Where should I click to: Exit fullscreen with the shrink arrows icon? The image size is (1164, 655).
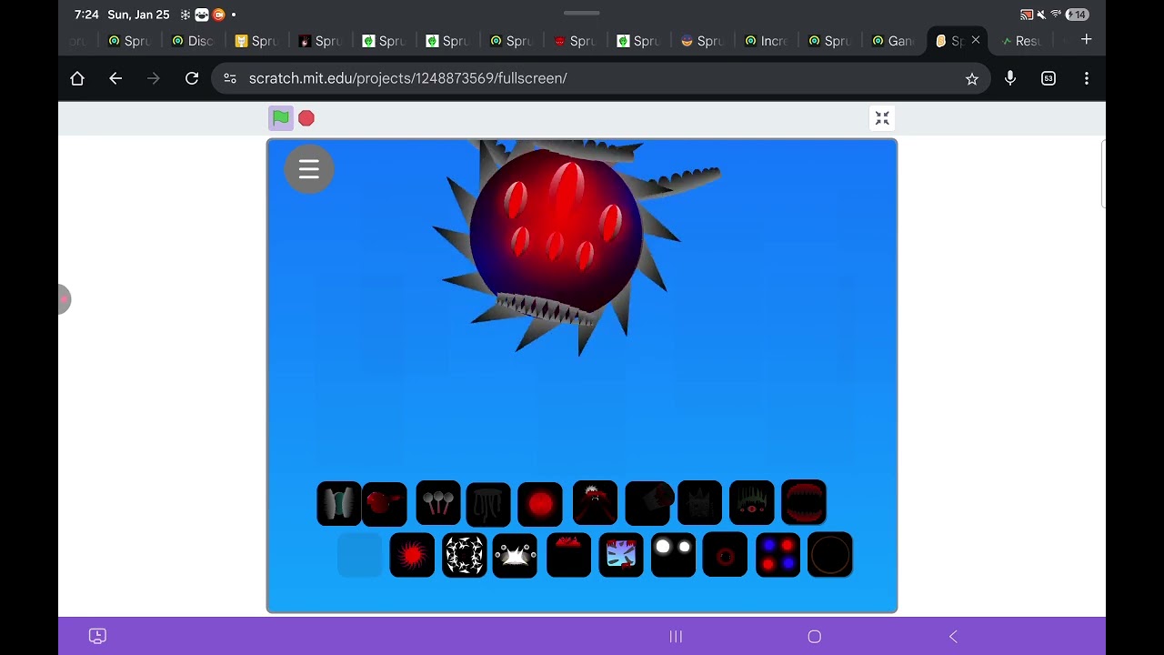point(882,118)
